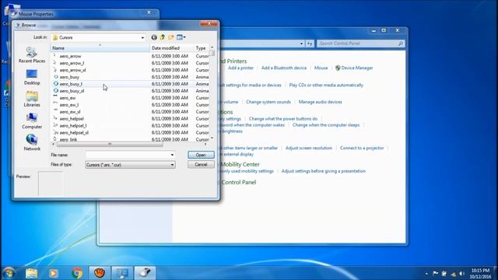Select the aero_helpsel_l cursor file
Screen dimensions: 498x280
(x=73, y=126)
